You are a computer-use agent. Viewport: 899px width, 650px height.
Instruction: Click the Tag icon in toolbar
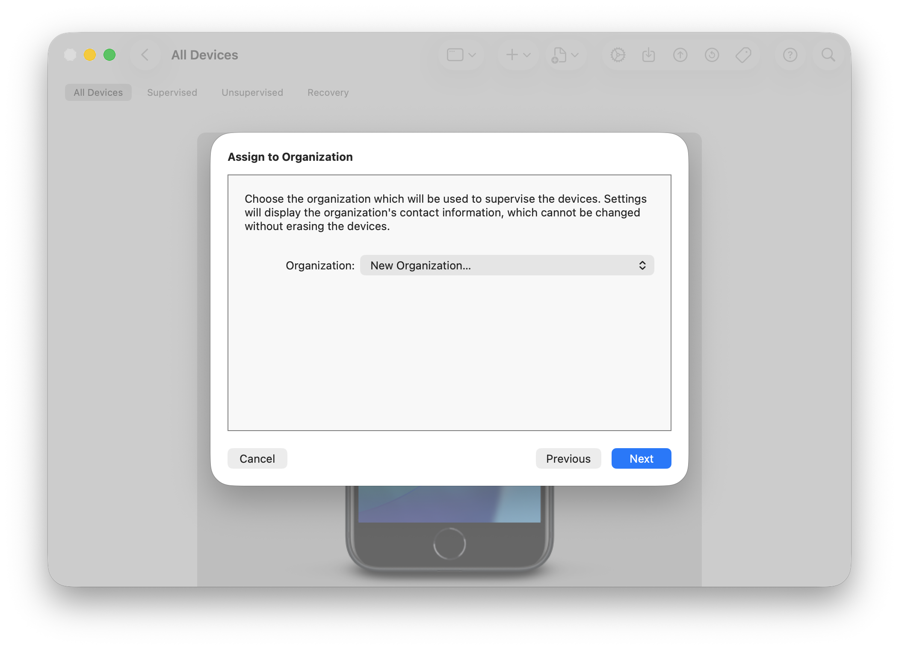pos(744,55)
